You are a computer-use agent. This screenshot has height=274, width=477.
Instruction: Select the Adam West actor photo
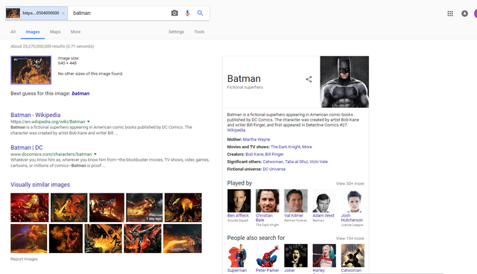324,200
